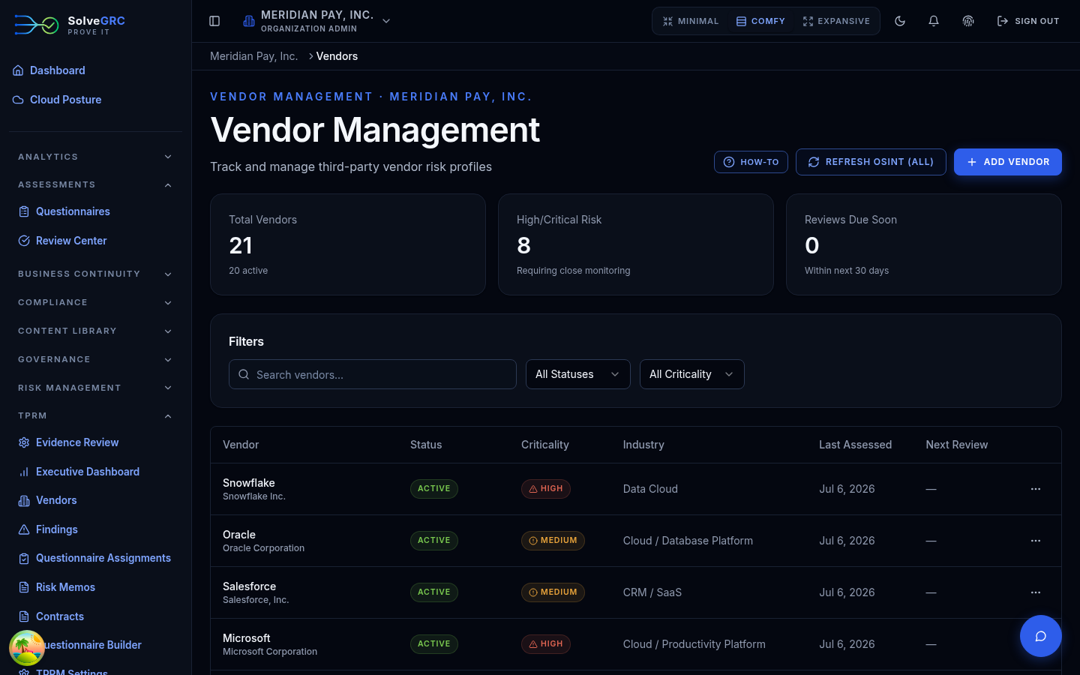Open the chat bubble floating button
The image size is (1080, 675).
(x=1041, y=636)
